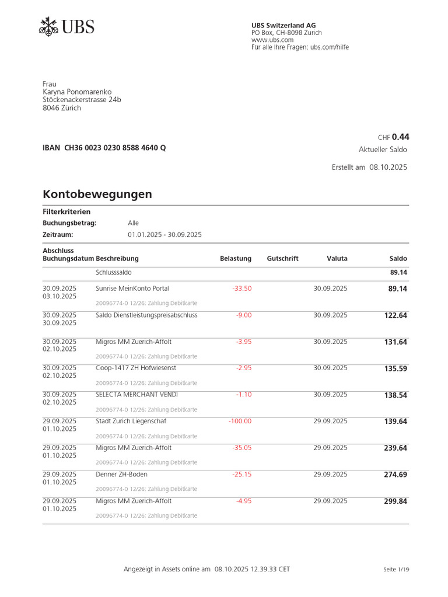Click the Valuta column header
The width and height of the screenshot is (448, 597).
tap(337, 258)
